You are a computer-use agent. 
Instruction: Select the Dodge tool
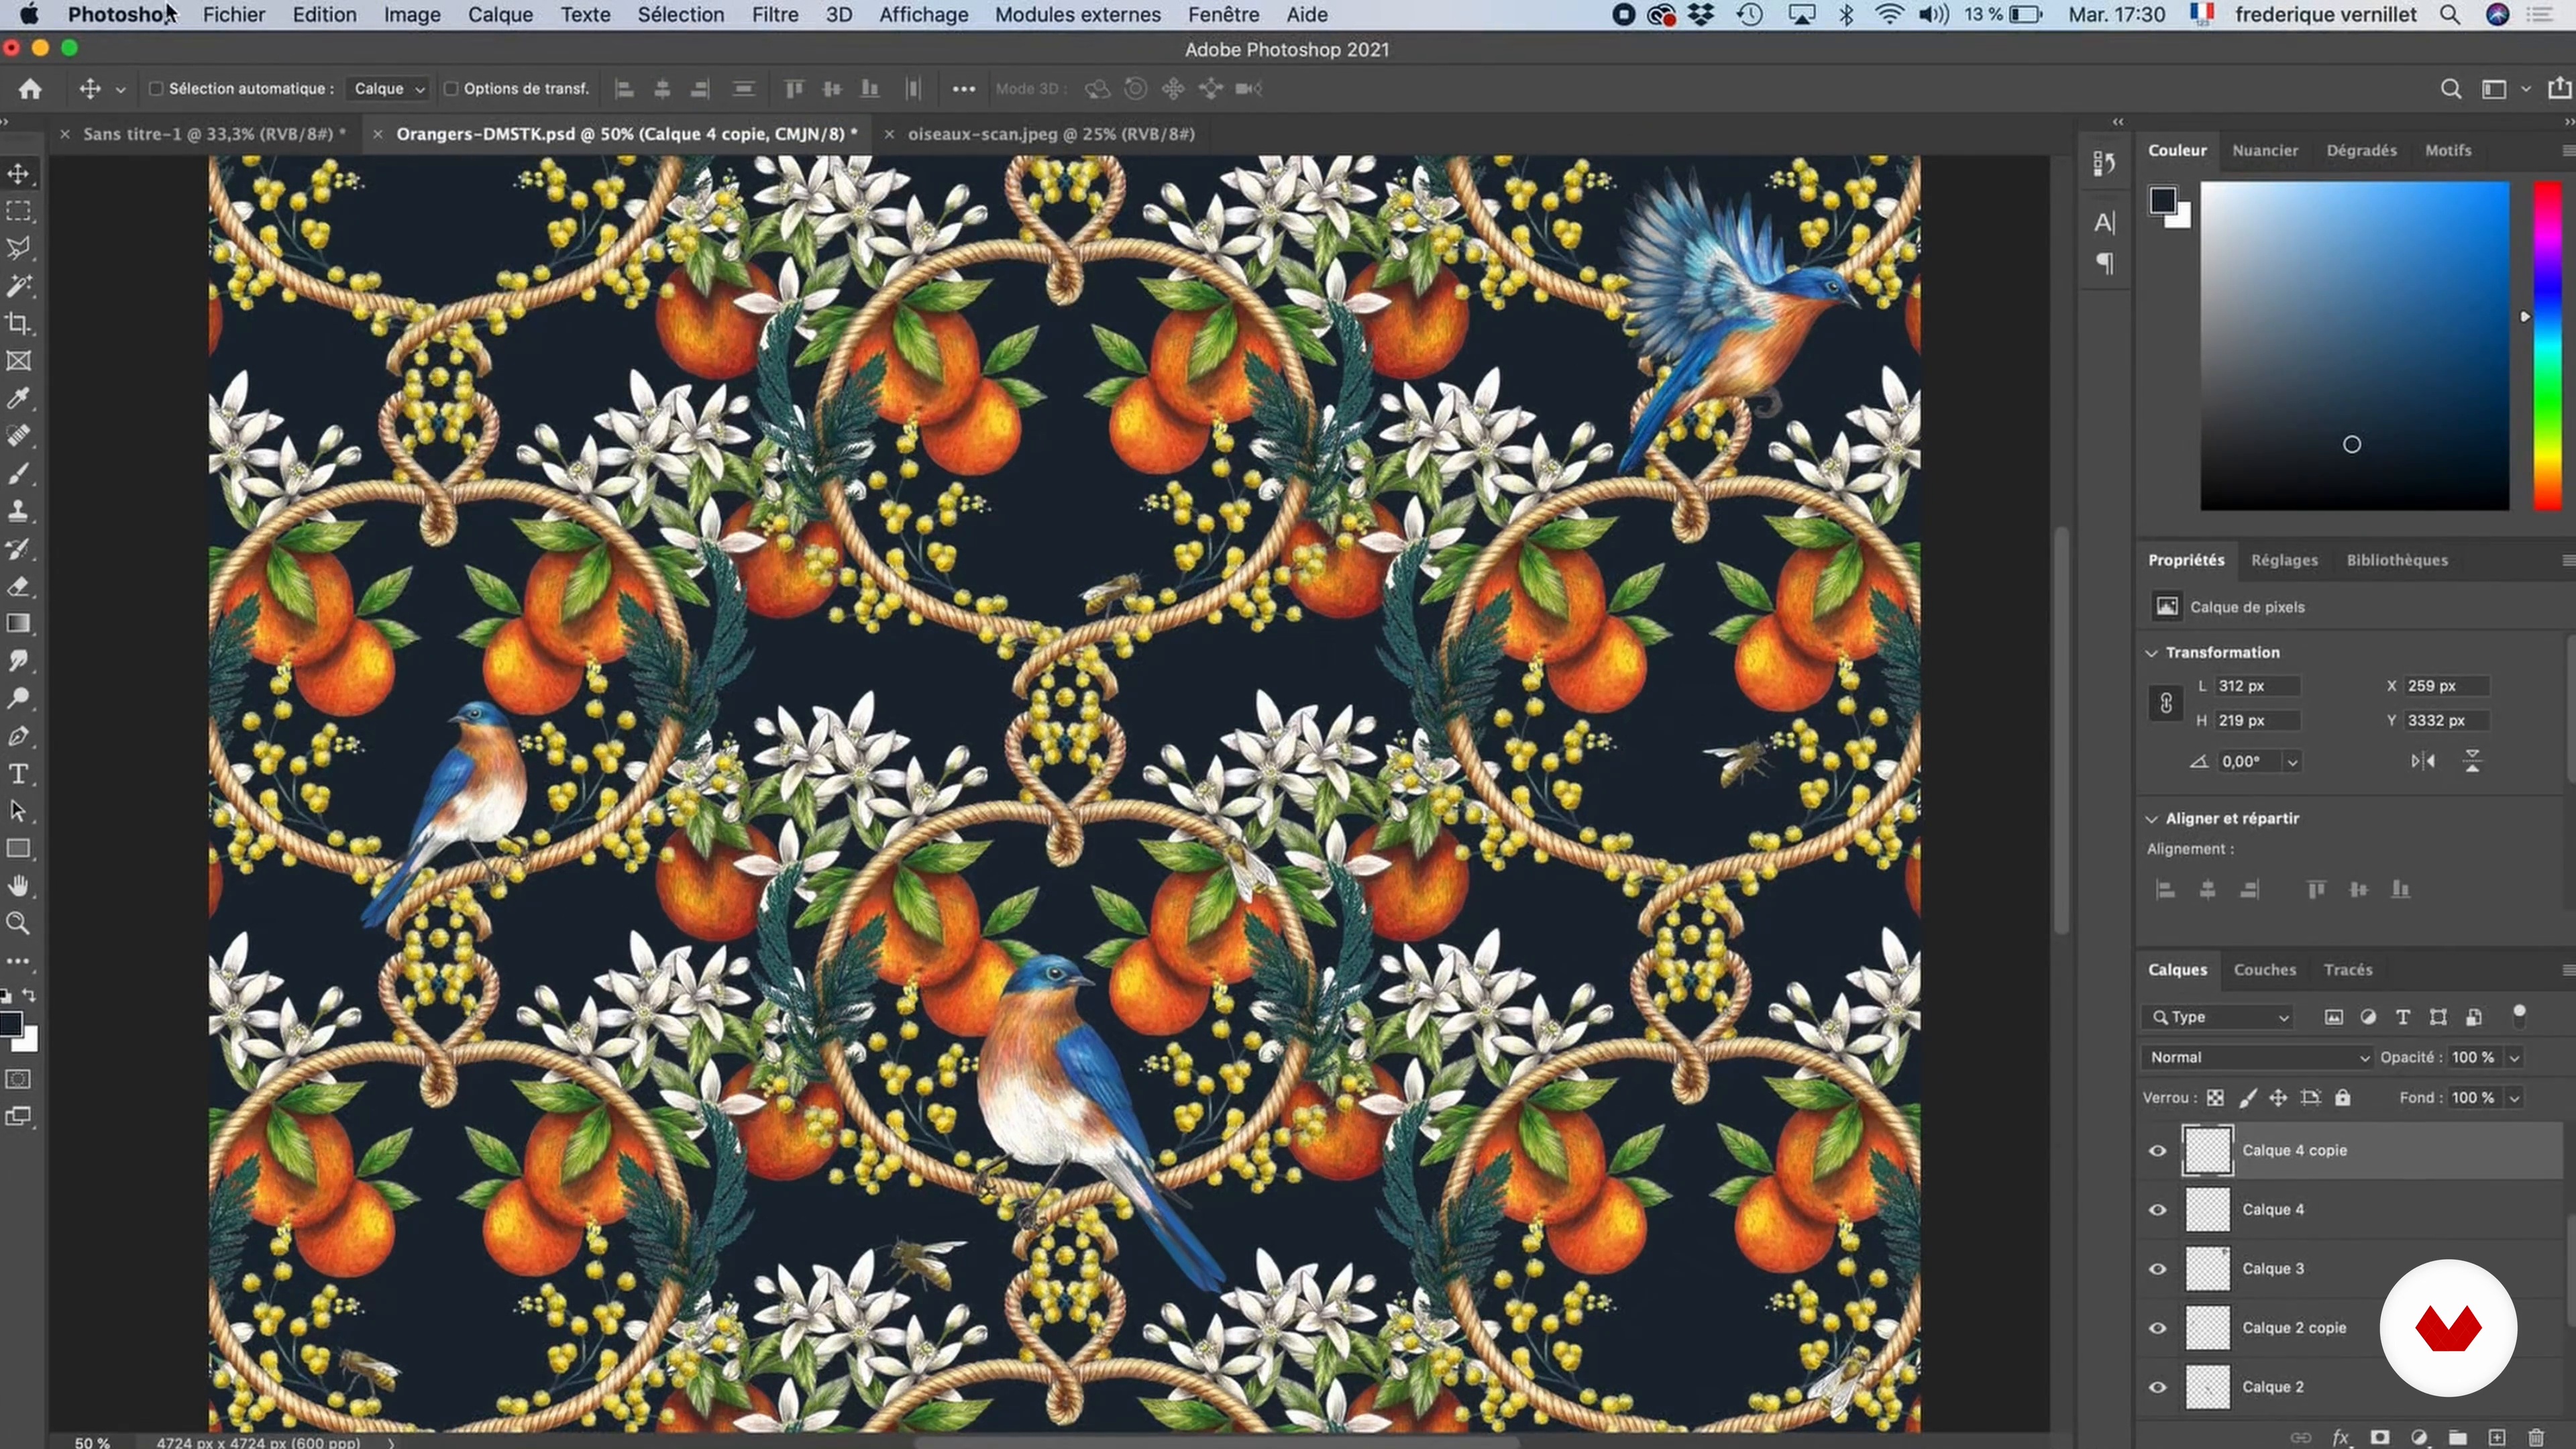click(18, 698)
